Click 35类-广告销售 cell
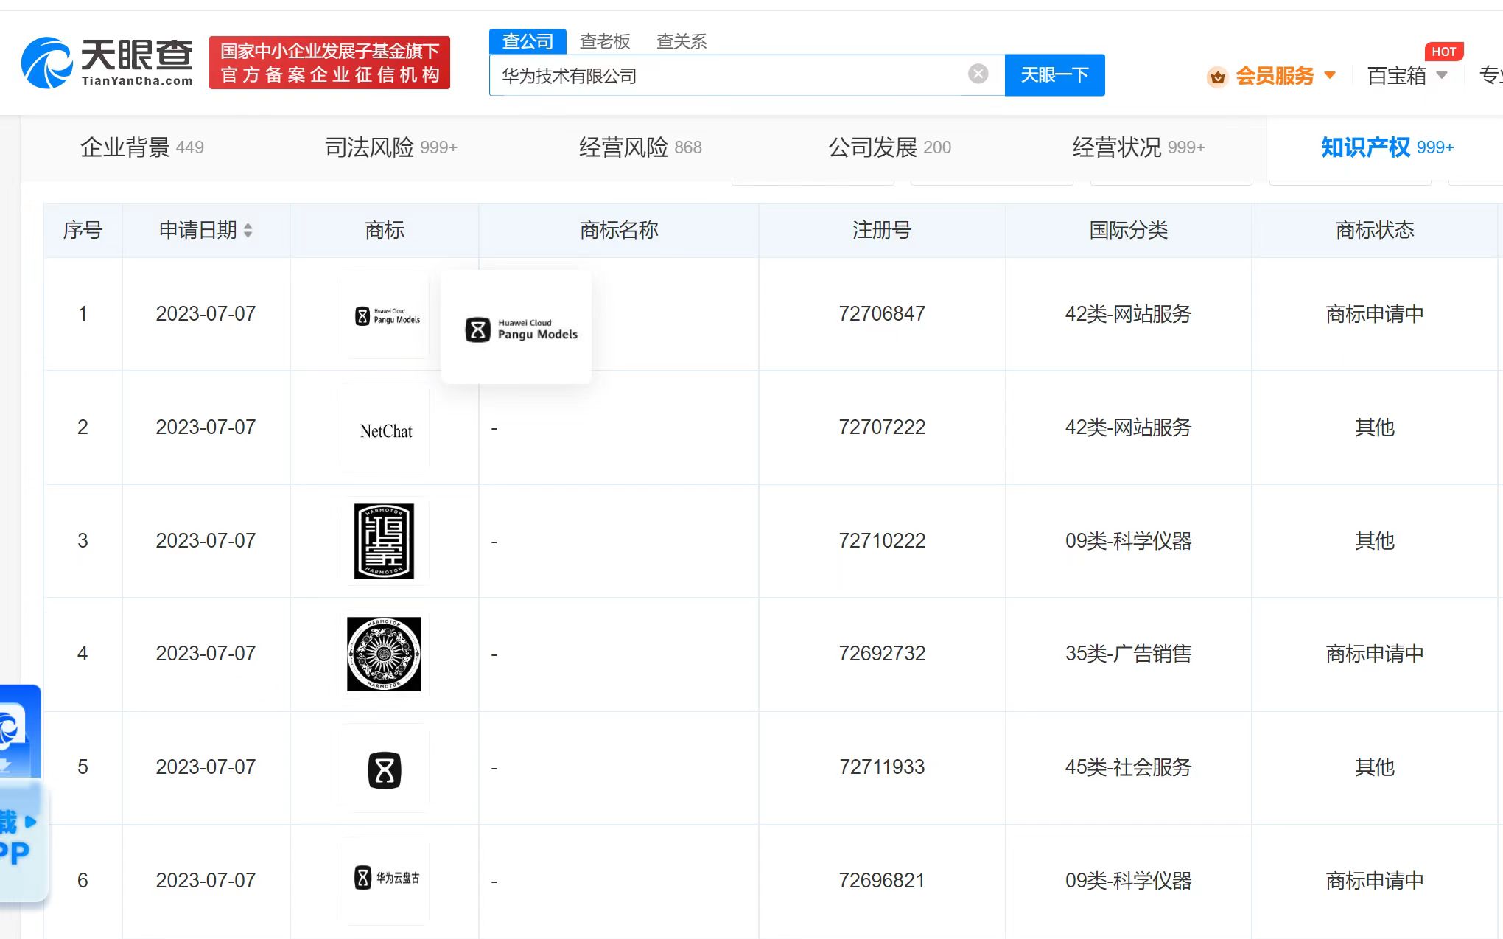The width and height of the screenshot is (1503, 939). [x=1128, y=654]
